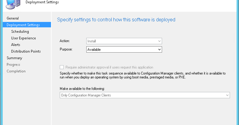Viewport: 239px width, 125px height.
Task: Jump to the Summary page
Action: coord(14,58)
